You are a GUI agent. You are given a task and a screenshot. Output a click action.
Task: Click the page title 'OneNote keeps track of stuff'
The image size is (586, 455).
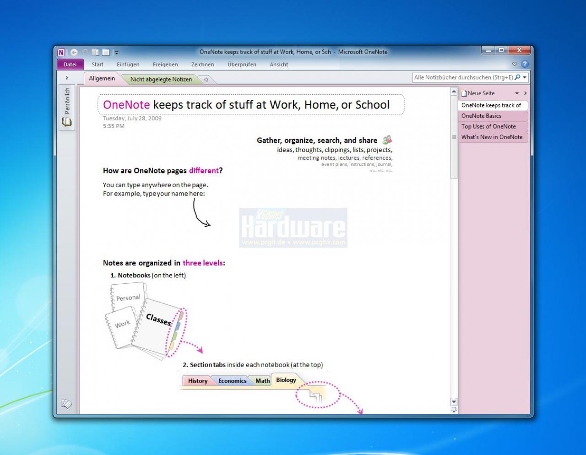click(x=246, y=105)
